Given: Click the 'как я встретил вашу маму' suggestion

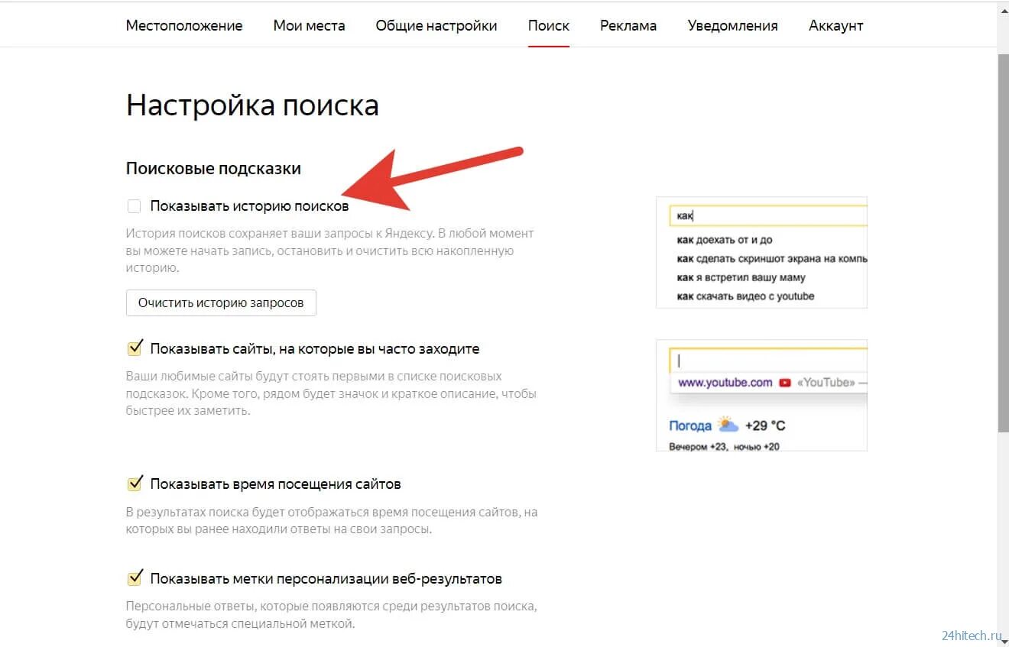Looking at the screenshot, I should pos(741,277).
